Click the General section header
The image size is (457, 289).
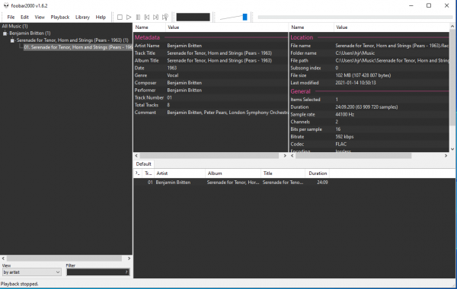coord(301,91)
